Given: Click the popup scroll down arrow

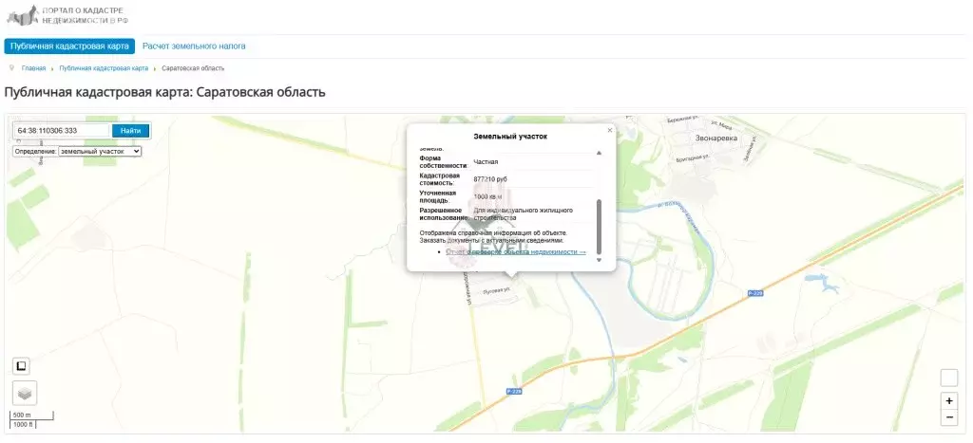Looking at the screenshot, I should (599, 260).
